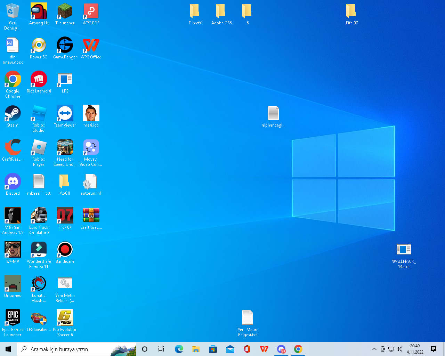Select the Bandicam recorder shortcut
This screenshot has height=356, width=445.
(65, 250)
